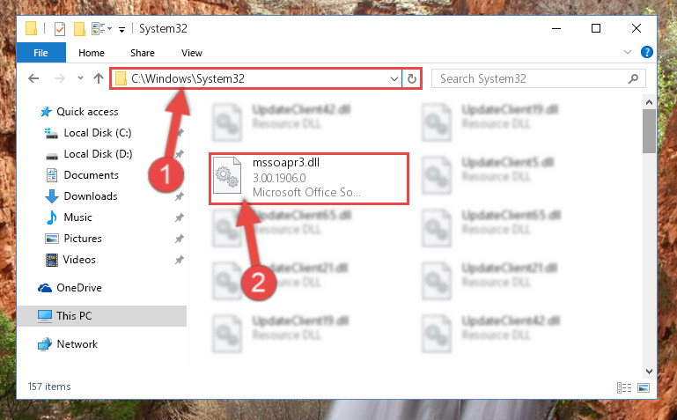Switch to large icons view button

pos(644,387)
